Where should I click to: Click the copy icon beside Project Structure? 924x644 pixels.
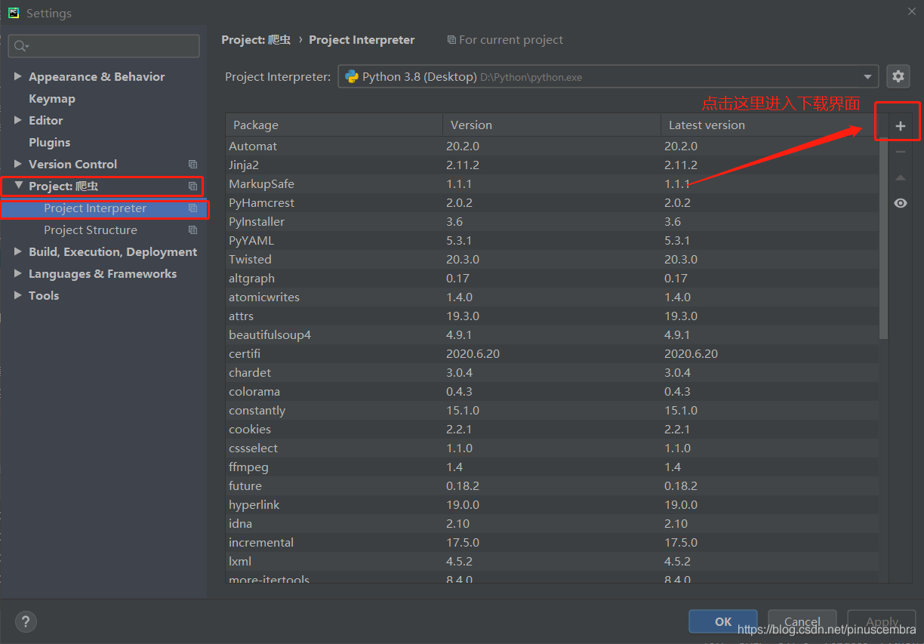click(192, 230)
